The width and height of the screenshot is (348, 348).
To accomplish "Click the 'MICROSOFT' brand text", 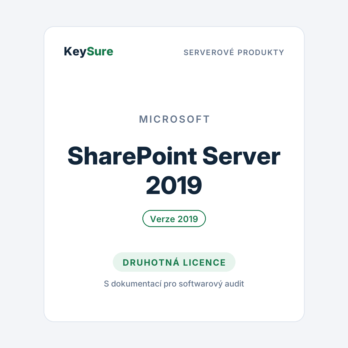I will coord(174,119).
